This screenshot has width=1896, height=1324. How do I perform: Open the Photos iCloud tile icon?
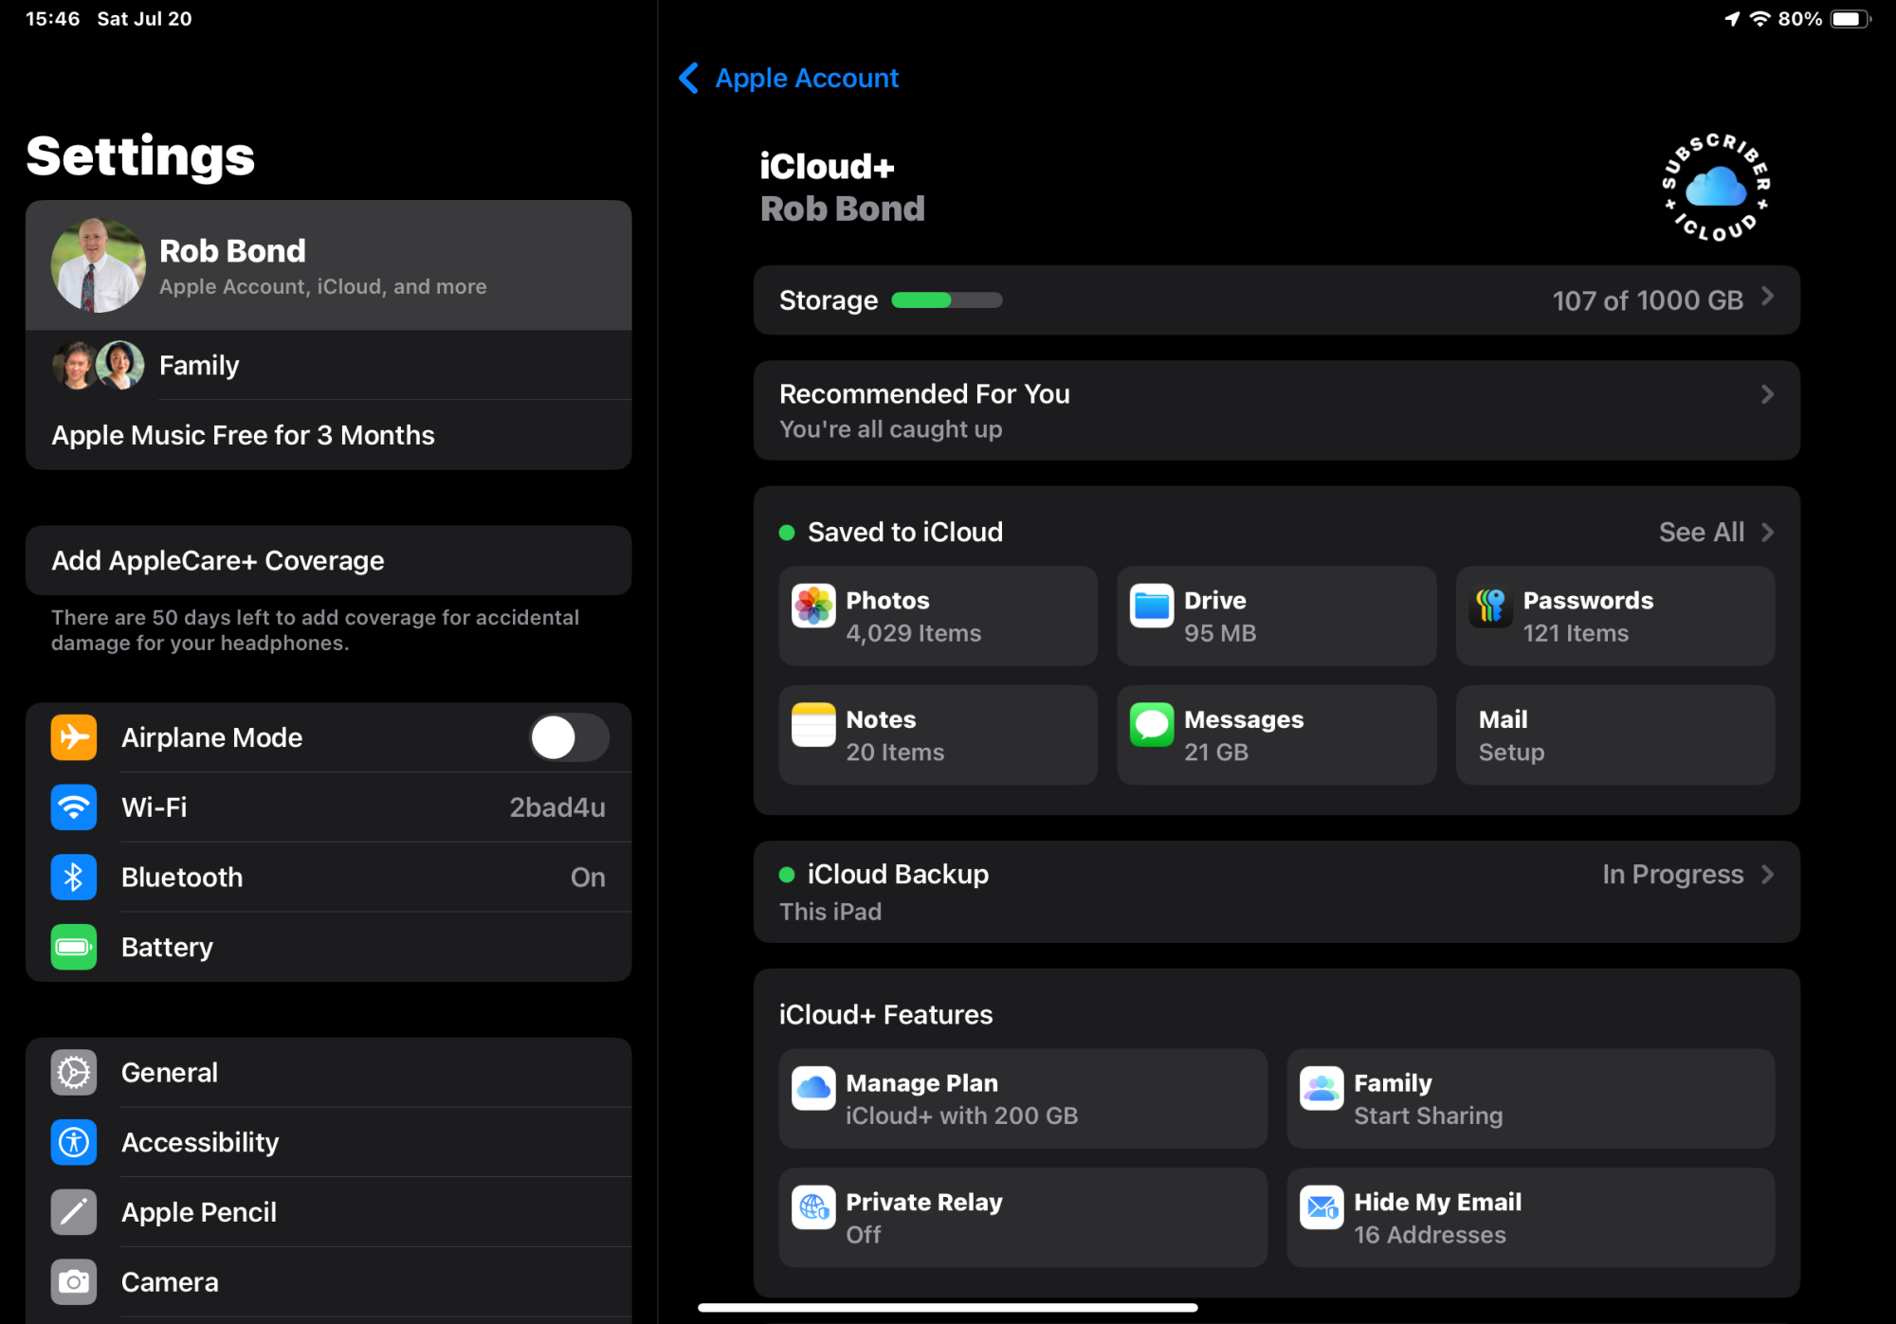click(x=813, y=607)
